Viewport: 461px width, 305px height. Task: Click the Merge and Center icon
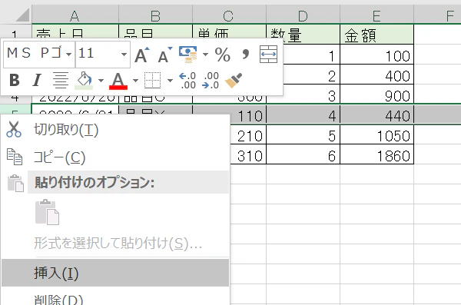268,55
